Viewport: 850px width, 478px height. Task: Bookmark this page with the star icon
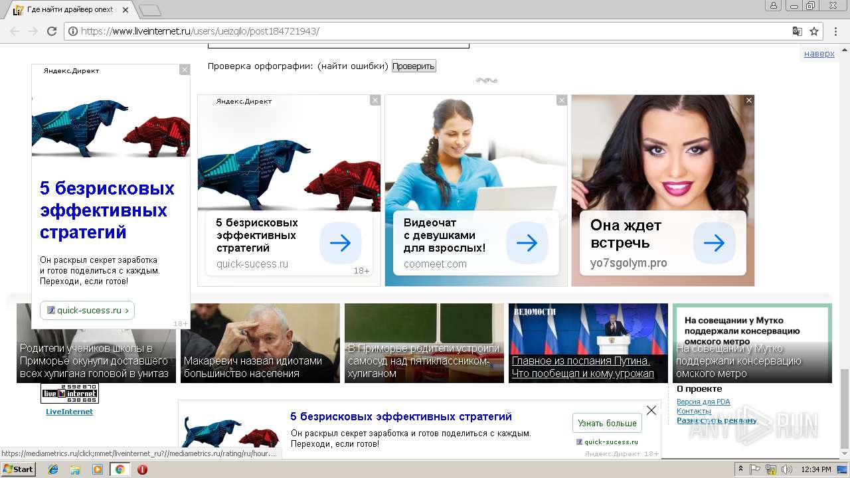pos(814,31)
